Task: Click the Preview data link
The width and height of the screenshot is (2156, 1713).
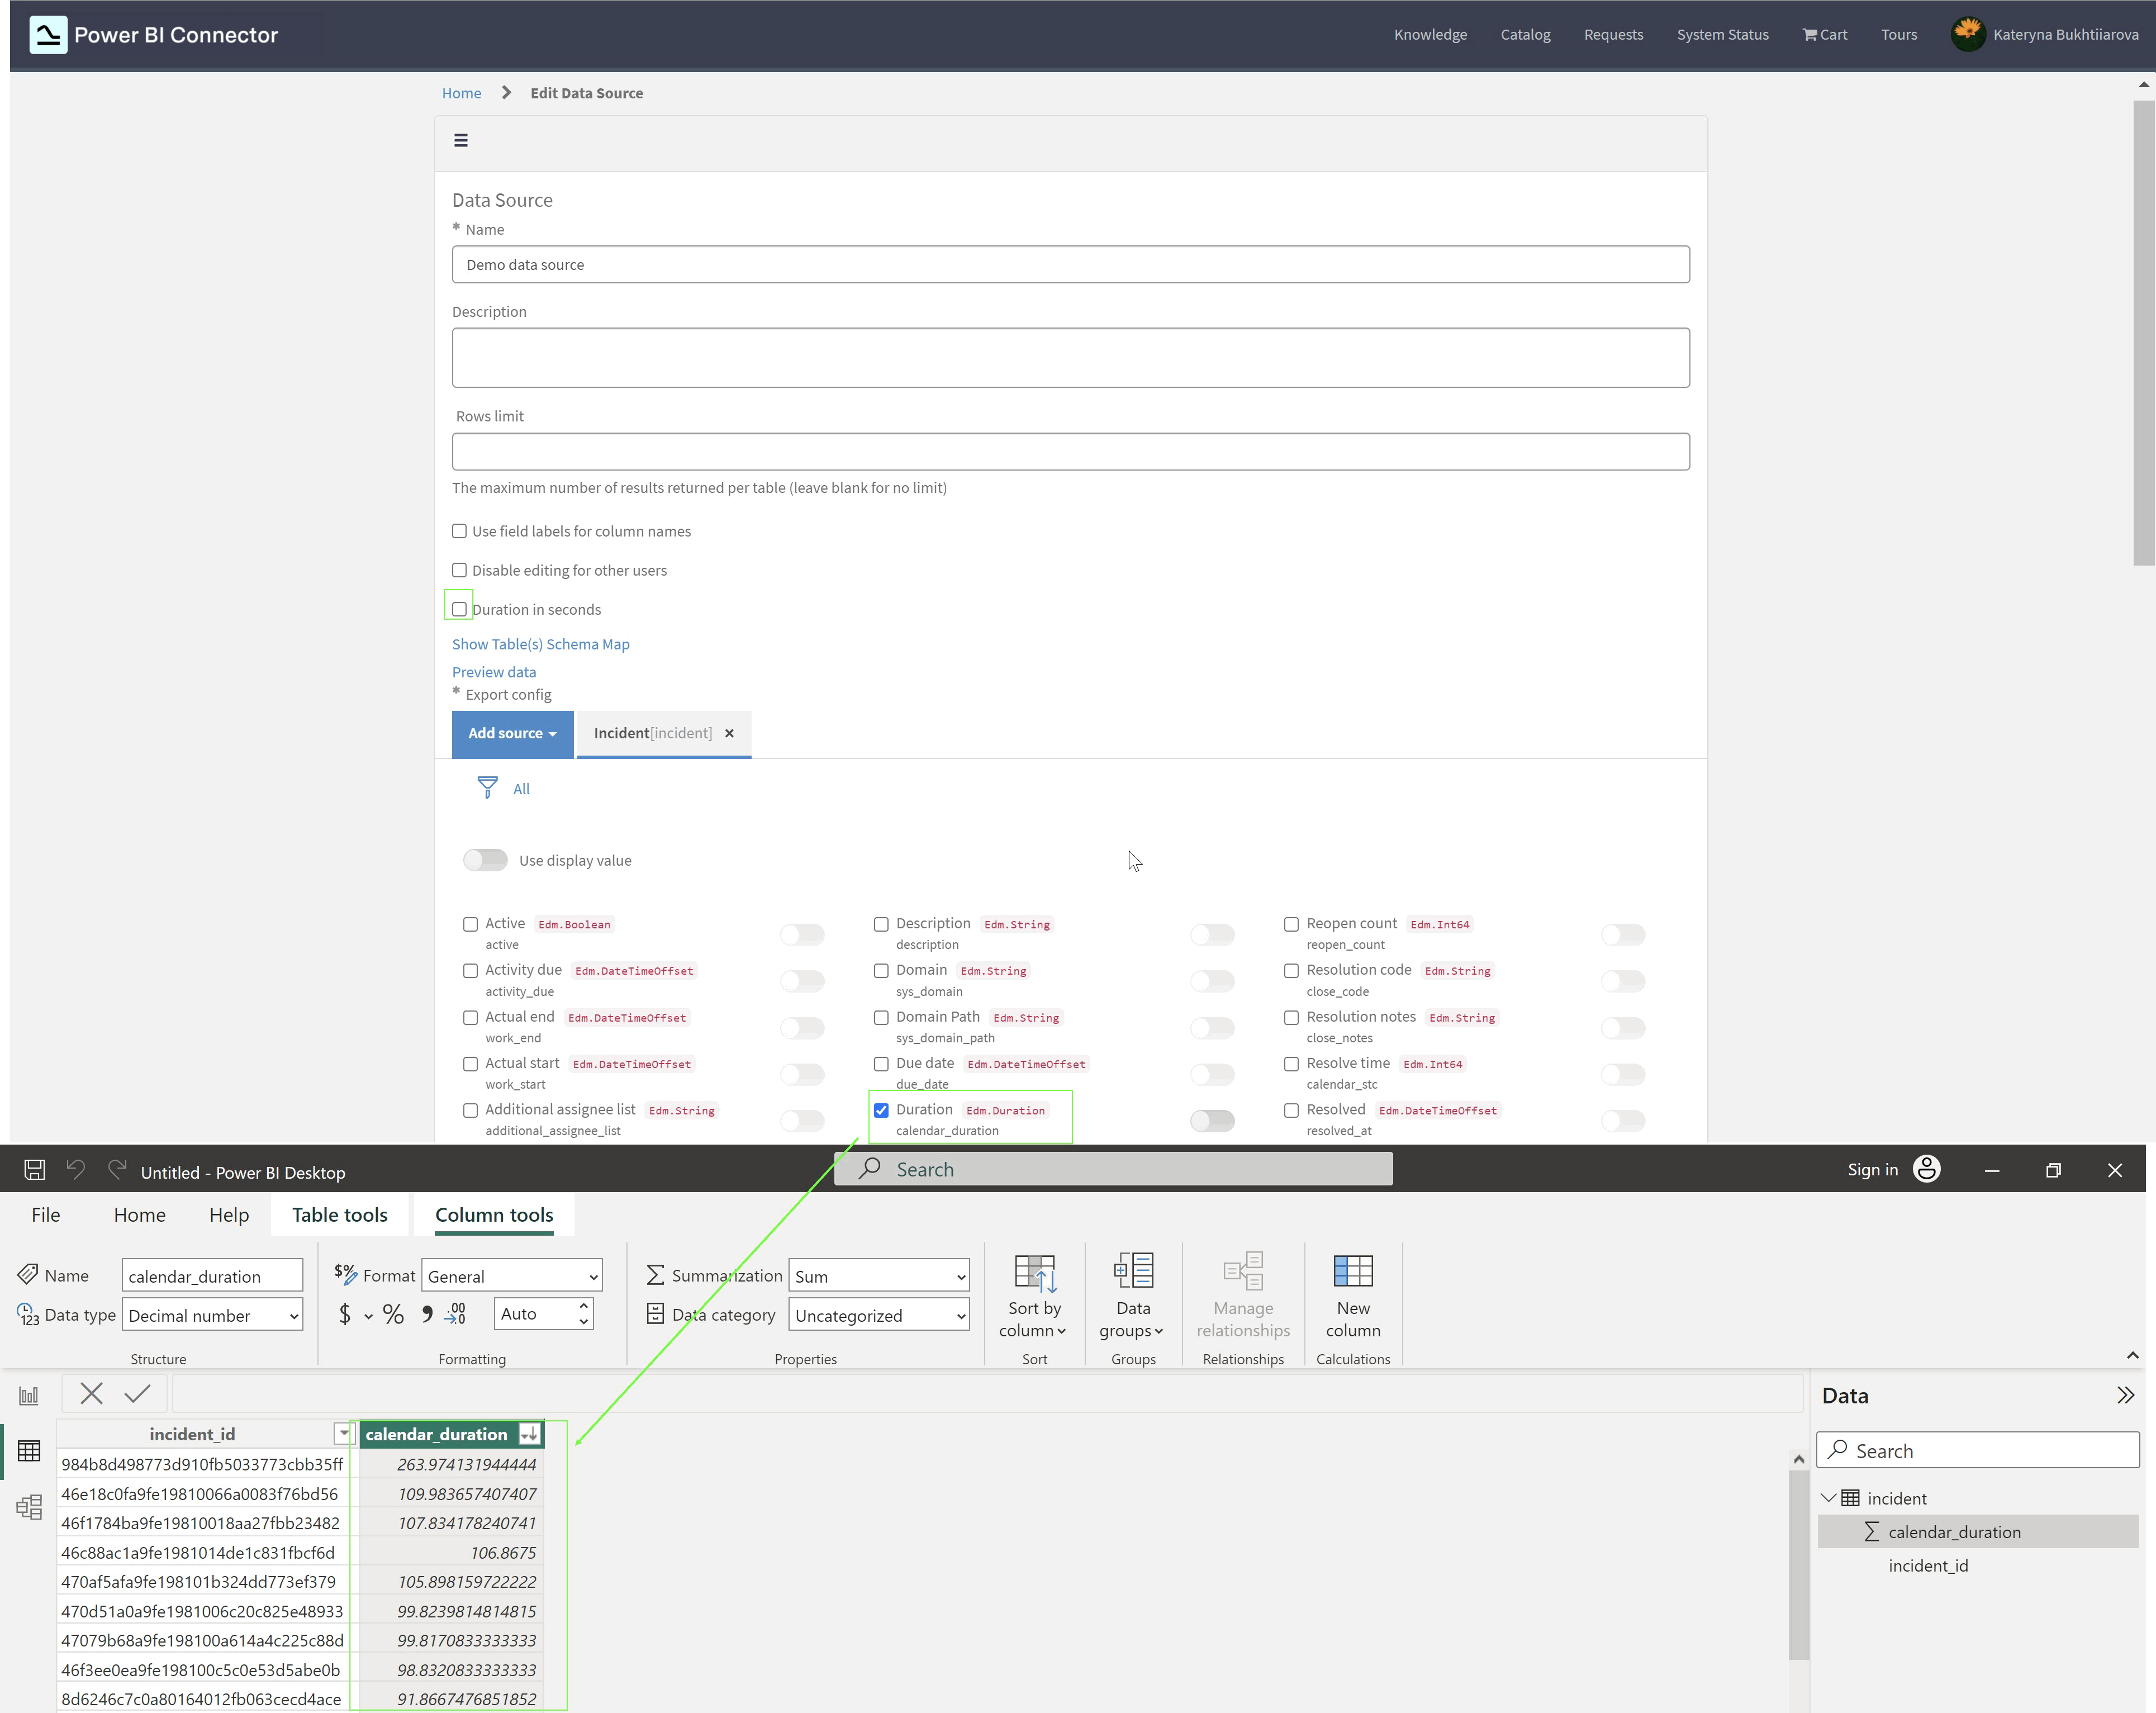Action: (493, 671)
